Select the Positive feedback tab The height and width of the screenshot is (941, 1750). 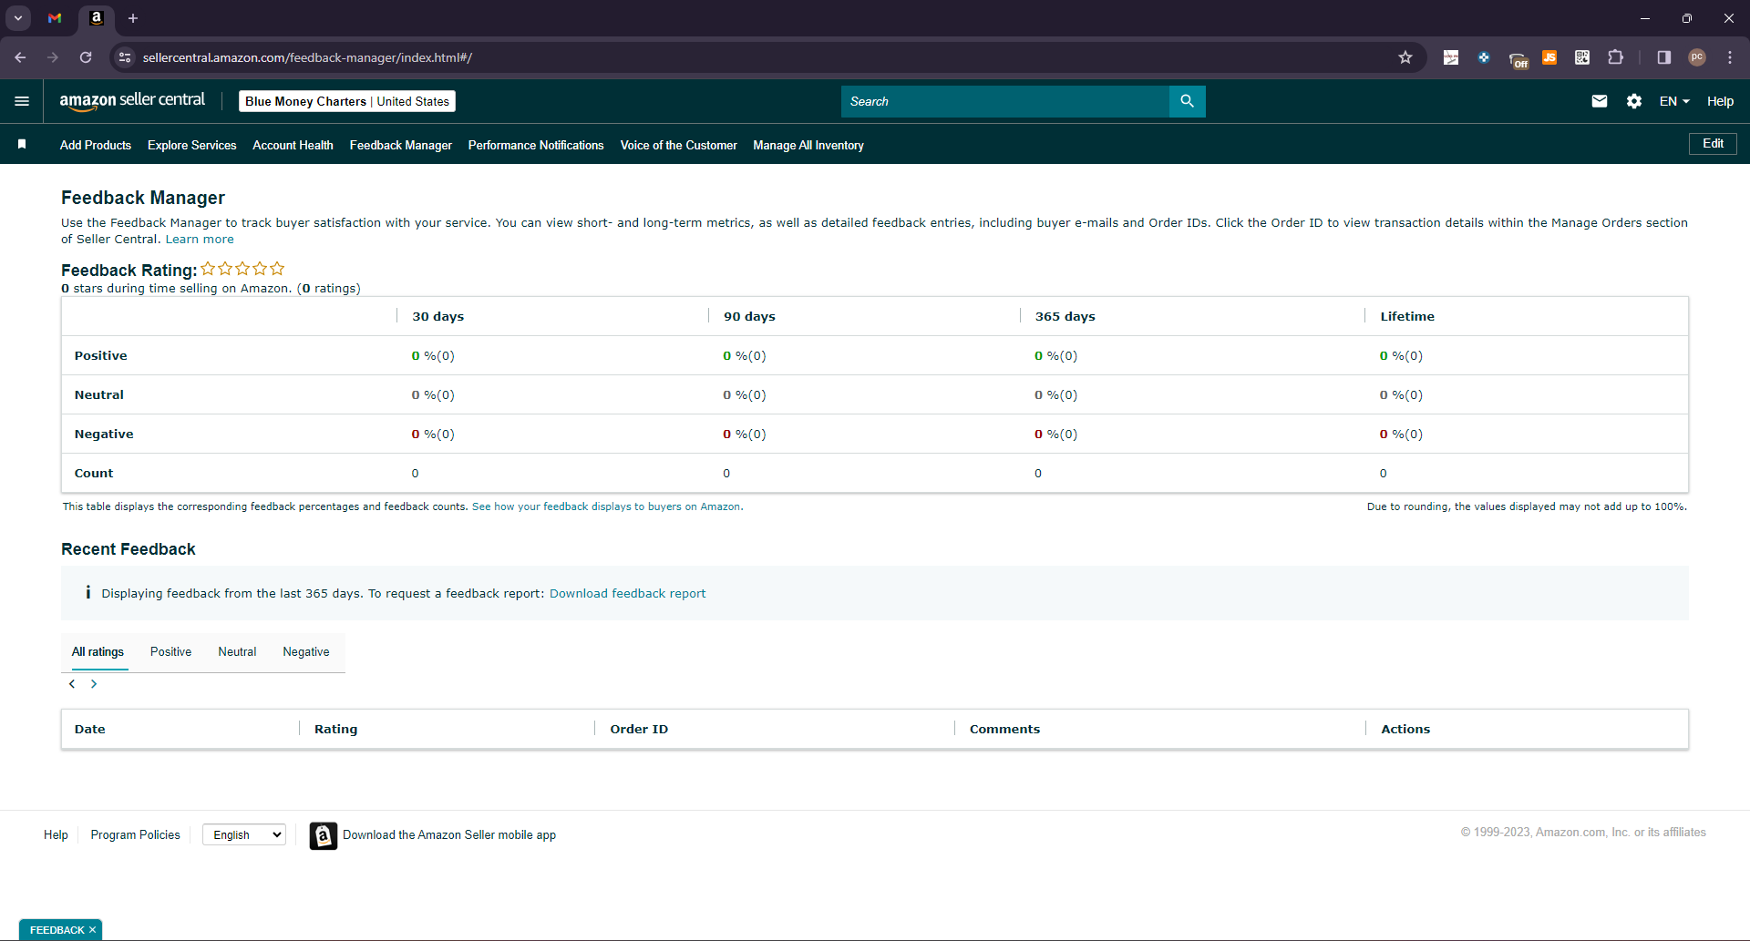170,652
